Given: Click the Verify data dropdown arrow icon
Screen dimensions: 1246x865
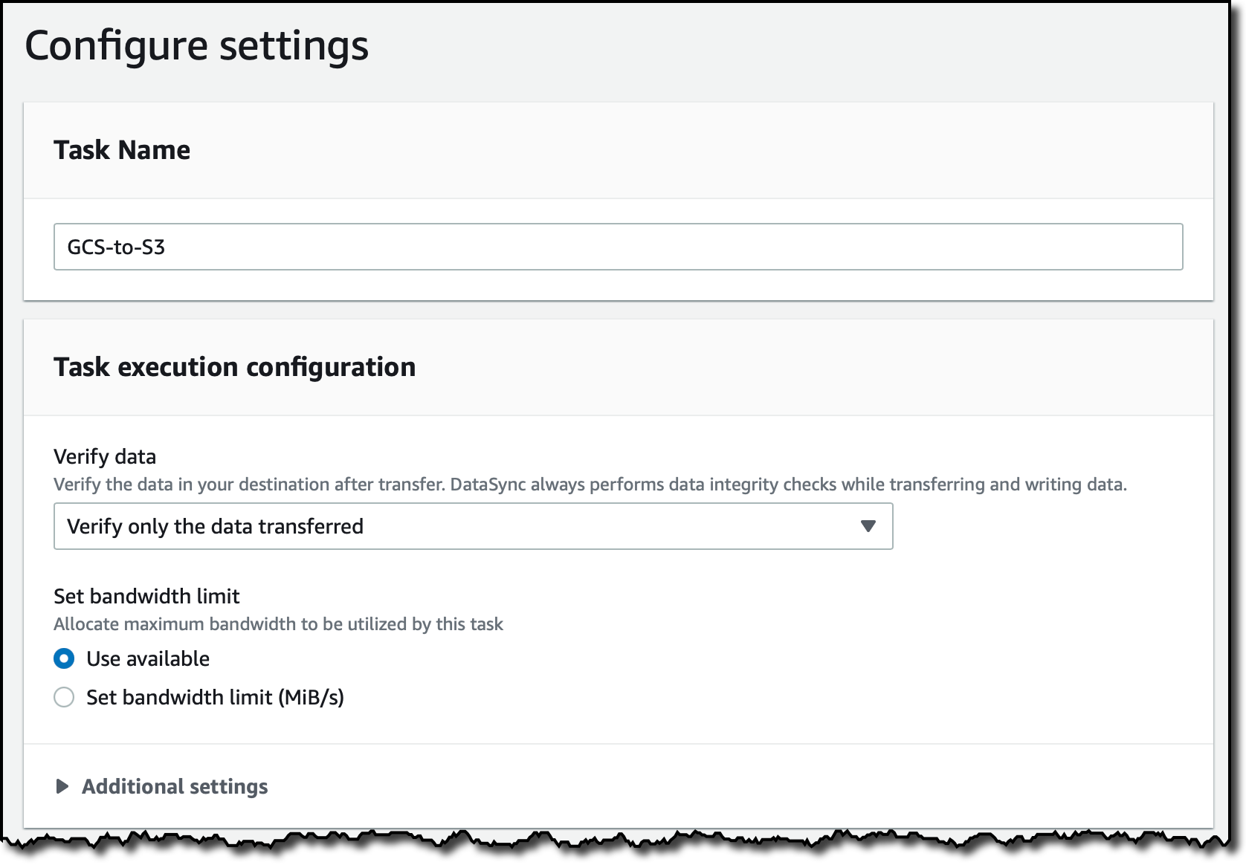Looking at the screenshot, I should (x=868, y=526).
